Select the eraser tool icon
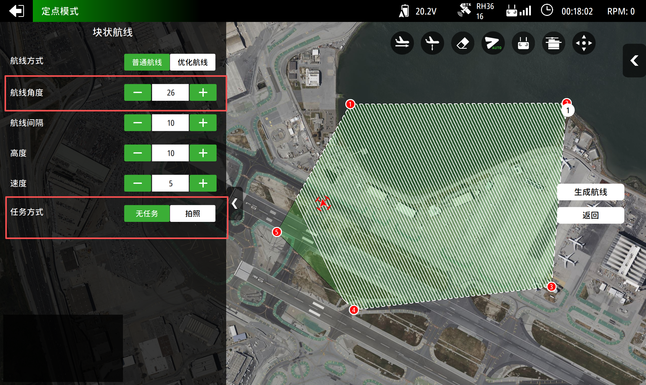The width and height of the screenshot is (646, 385). [462, 43]
